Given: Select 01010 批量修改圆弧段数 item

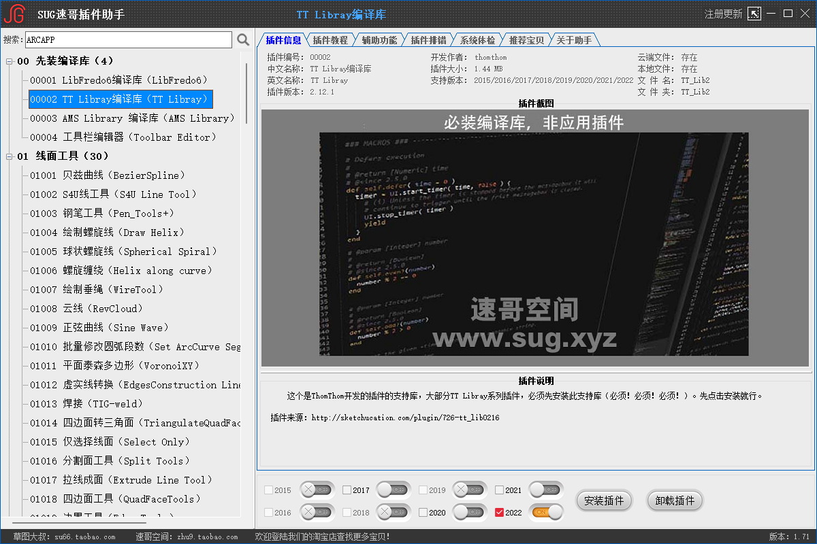Looking at the screenshot, I should coord(135,347).
